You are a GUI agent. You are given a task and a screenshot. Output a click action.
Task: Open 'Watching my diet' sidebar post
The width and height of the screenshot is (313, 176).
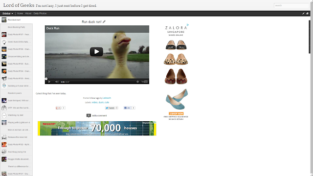coord(16,115)
